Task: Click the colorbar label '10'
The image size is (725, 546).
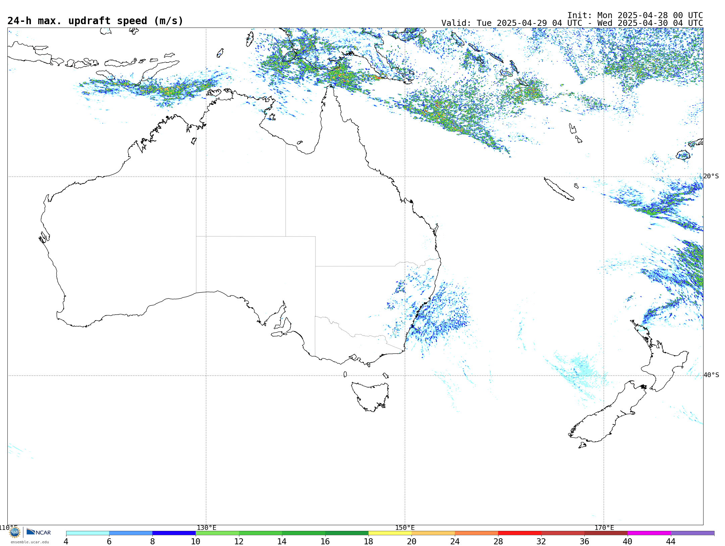Action: pos(196,542)
